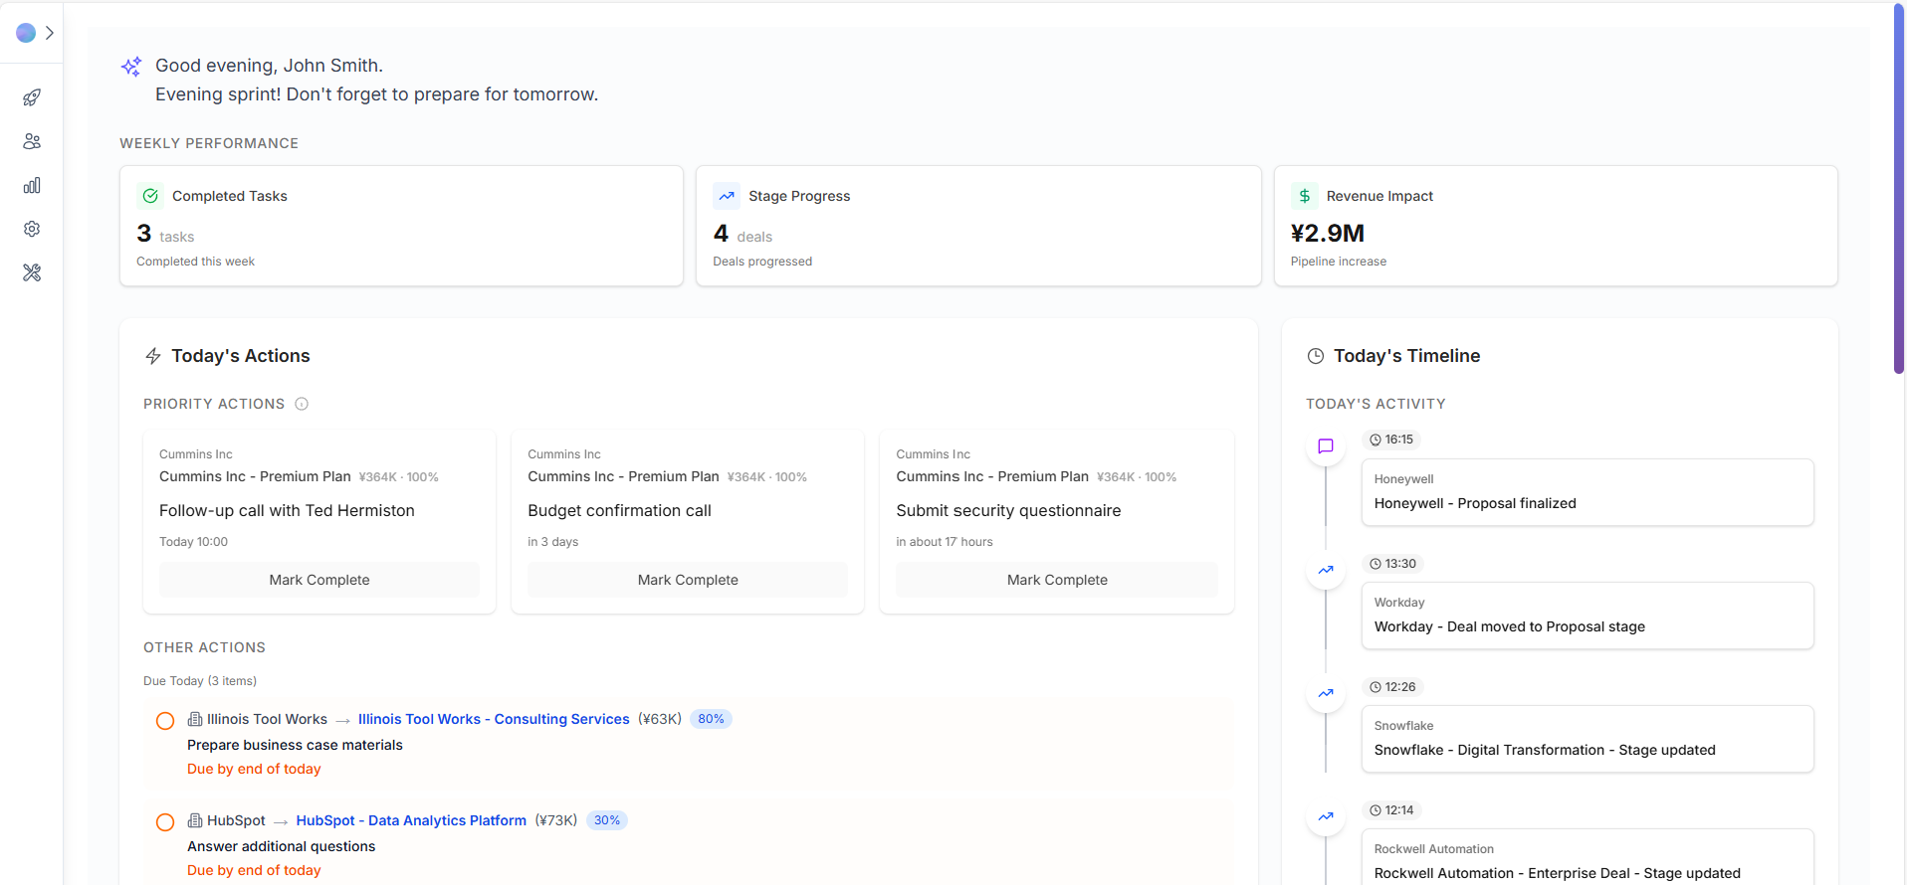Open the settings gear icon in sidebar
Screen dimensions: 1907x885
pyautogui.click(x=32, y=229)
